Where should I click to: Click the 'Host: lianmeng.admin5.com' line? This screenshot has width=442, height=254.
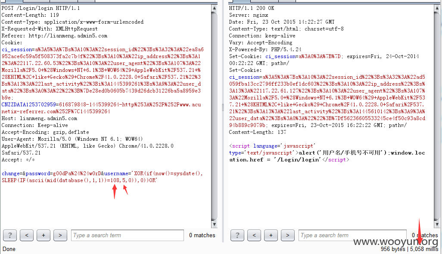point(39,118)
